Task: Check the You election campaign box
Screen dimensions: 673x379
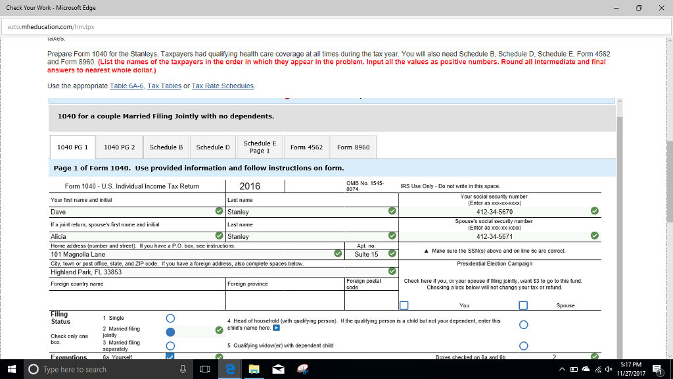Action: [x=404, y=305]
